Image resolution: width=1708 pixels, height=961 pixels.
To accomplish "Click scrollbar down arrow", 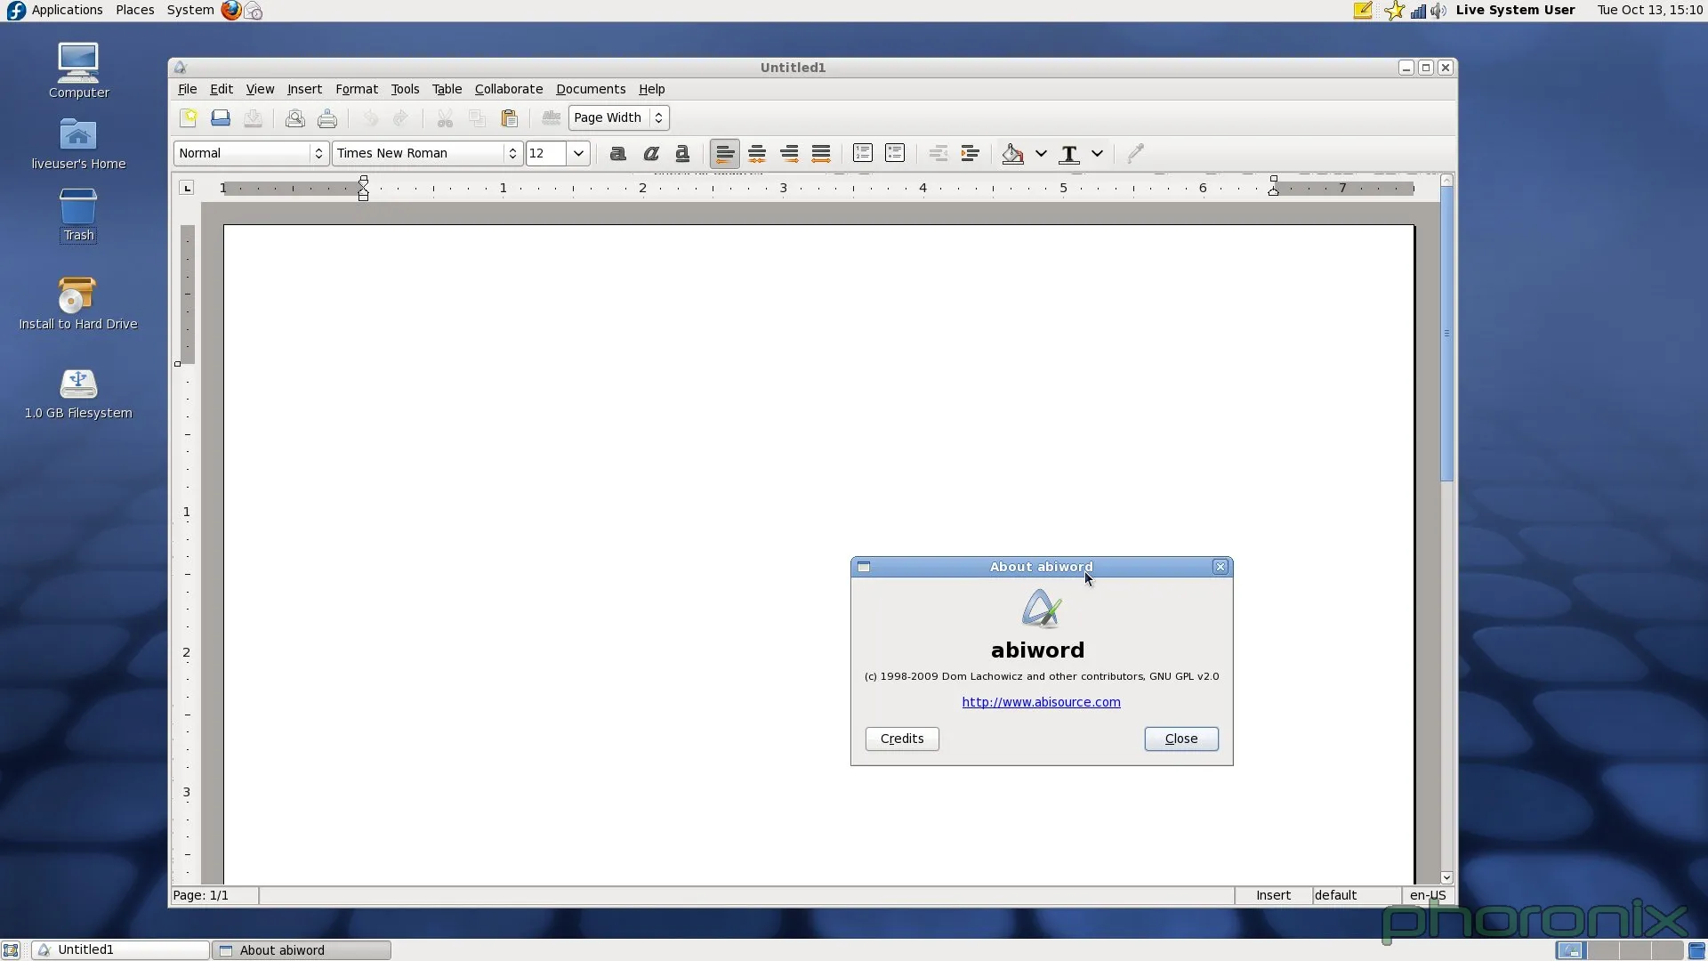I will [1446, 877].
